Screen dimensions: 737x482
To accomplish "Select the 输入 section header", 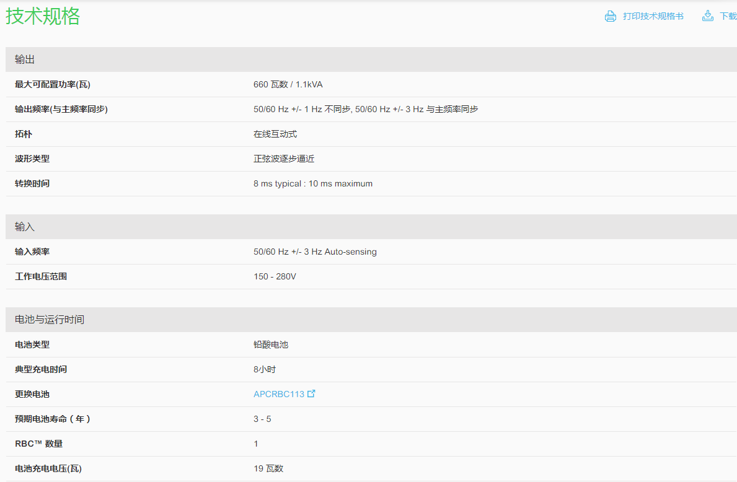I will pyautogui.click(x=25, y=227).
